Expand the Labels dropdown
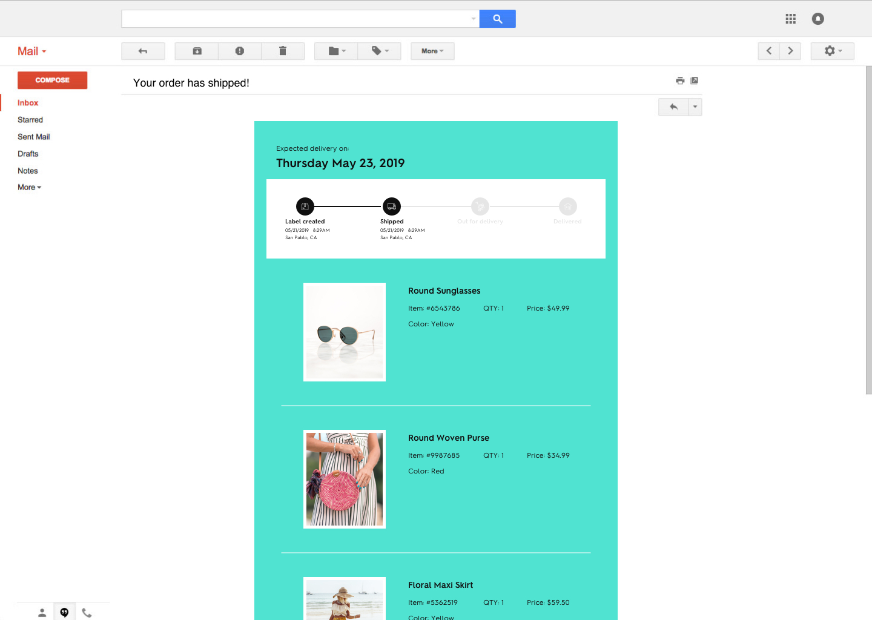Viewport: 872px width, 620px height. [x=379, y=51]
